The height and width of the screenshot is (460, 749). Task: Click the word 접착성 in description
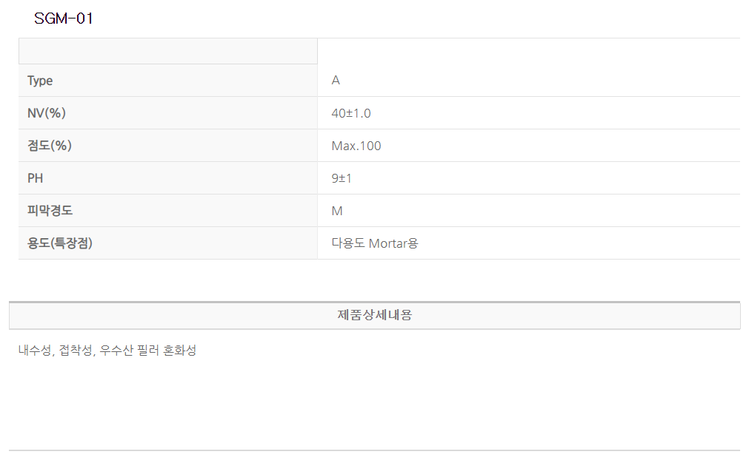click(x=76, y=351)
